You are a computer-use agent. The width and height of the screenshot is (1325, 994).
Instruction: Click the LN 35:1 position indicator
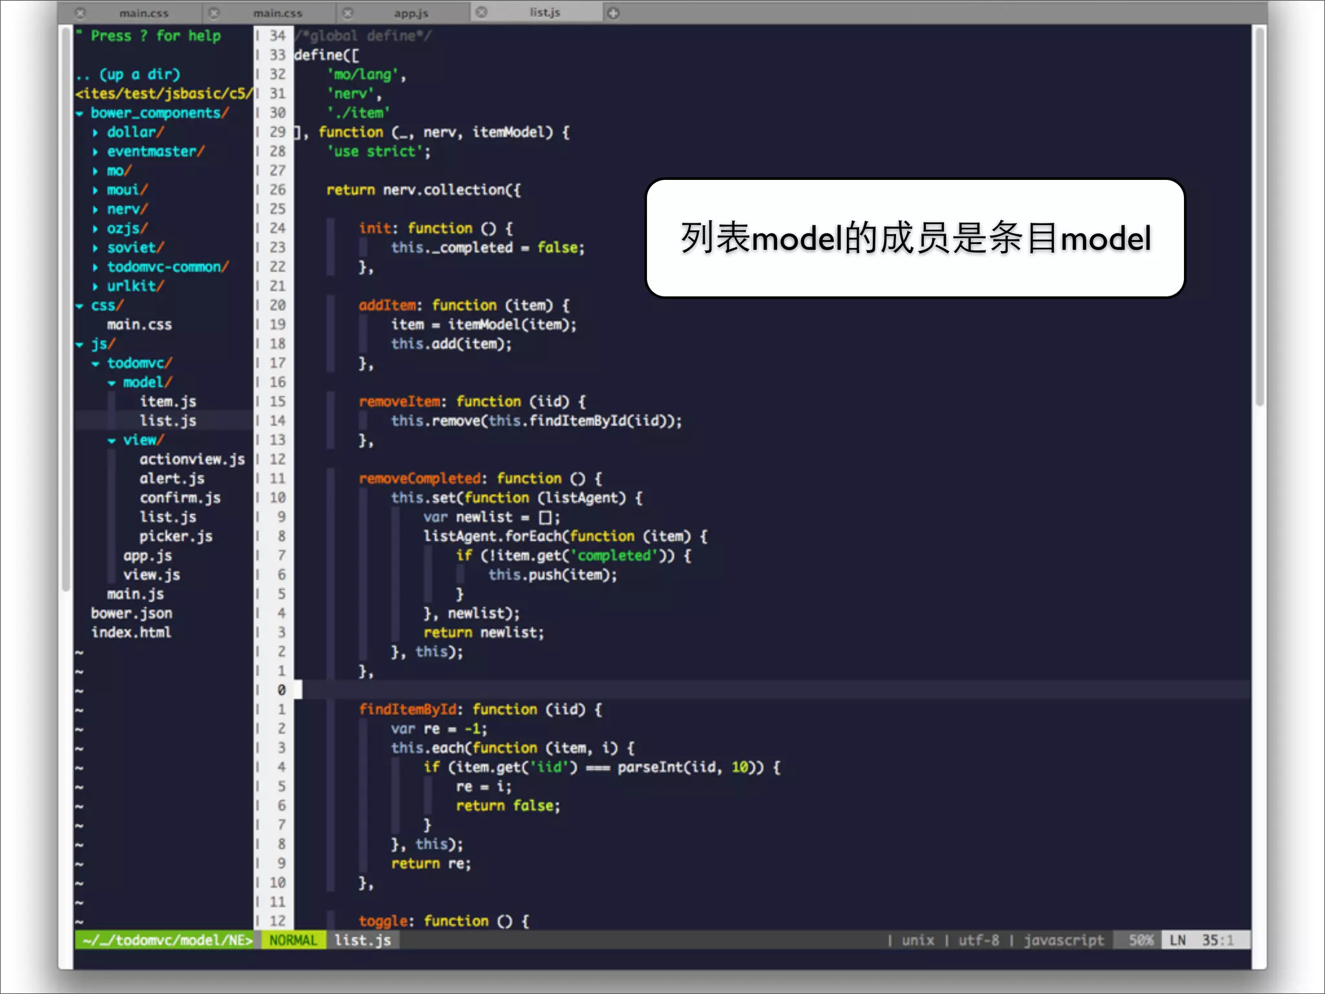coord(1206,940)
